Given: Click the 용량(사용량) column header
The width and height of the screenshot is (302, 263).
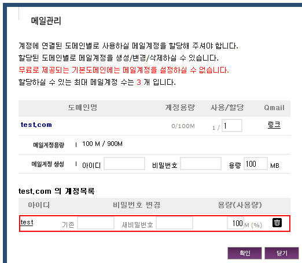Looking at the screenshot, I should click(x=240, y=205).
